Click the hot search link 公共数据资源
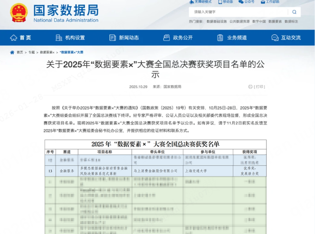This screenshot has height=234, width=315. [x=239, y=22]
